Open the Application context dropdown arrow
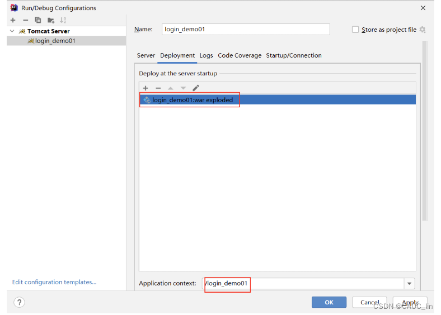This screenshot has width=441, height=315. [x=410, y=284]
